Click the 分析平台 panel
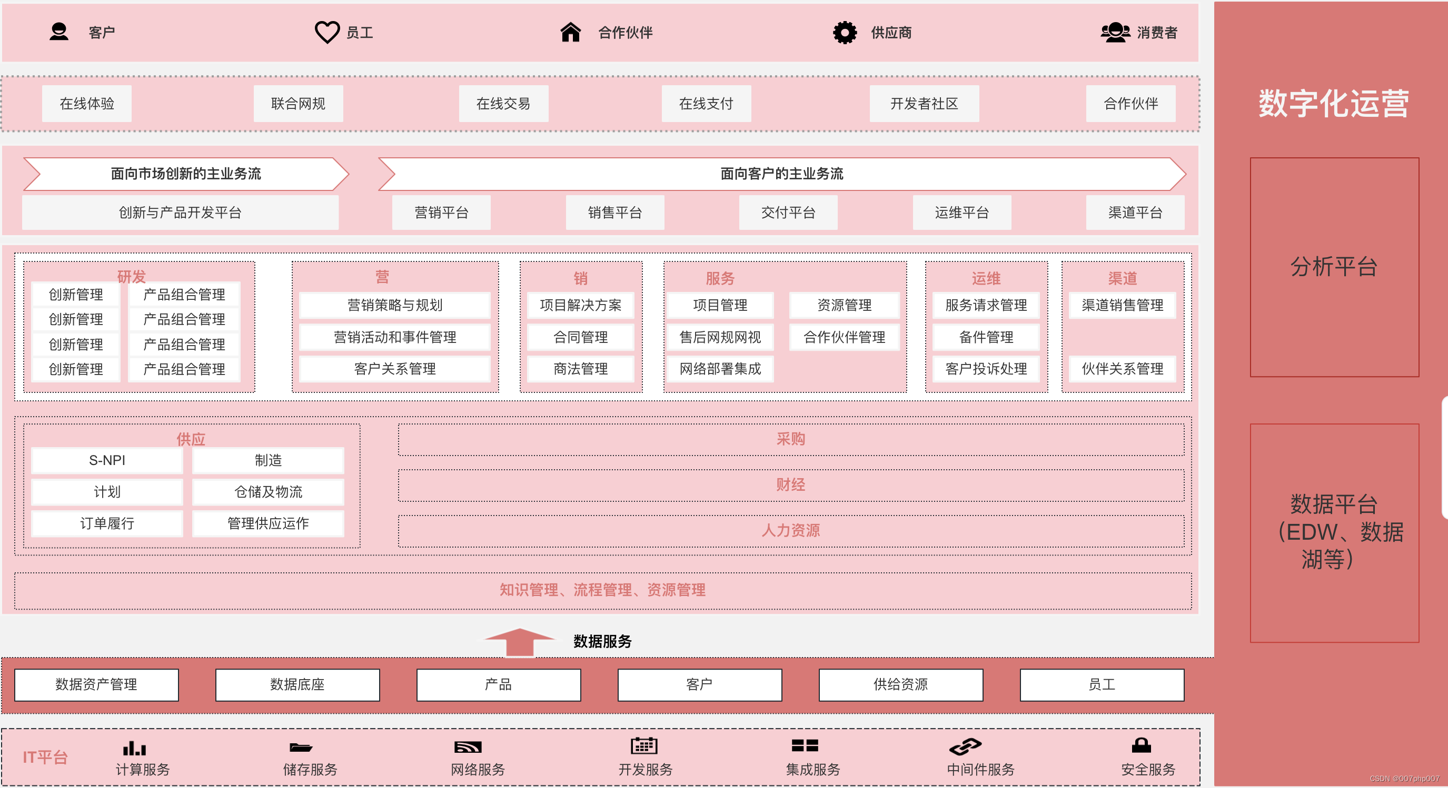The height and width of the screenshot is (788, 1448). [x=1334, y=267]
